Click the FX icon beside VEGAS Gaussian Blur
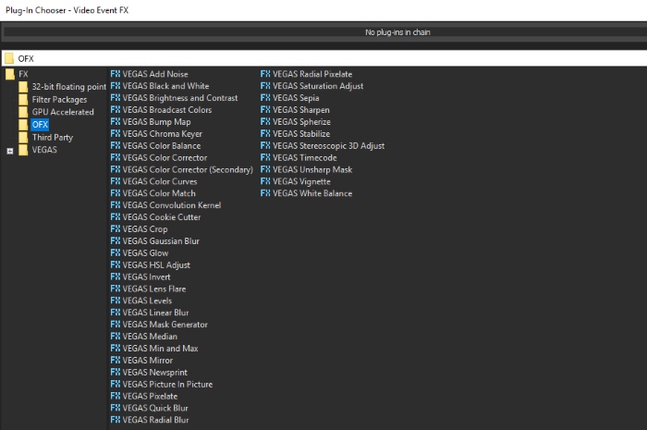This screenshot has width=647, height=430. (116, 241)
